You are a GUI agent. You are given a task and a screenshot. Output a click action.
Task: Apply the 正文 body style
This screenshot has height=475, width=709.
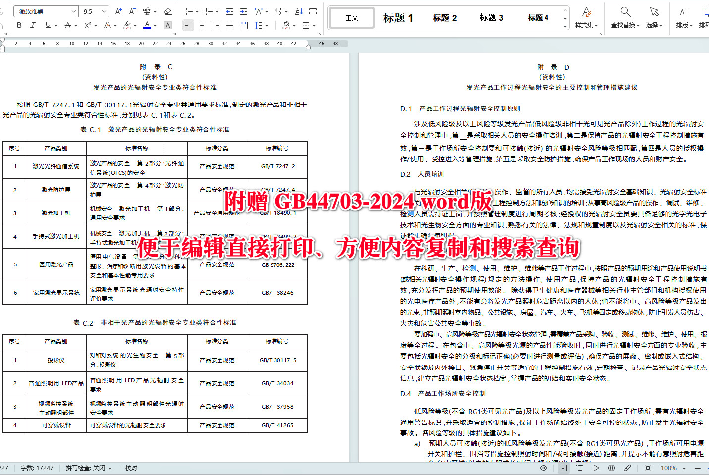click(x=352, y=18)
